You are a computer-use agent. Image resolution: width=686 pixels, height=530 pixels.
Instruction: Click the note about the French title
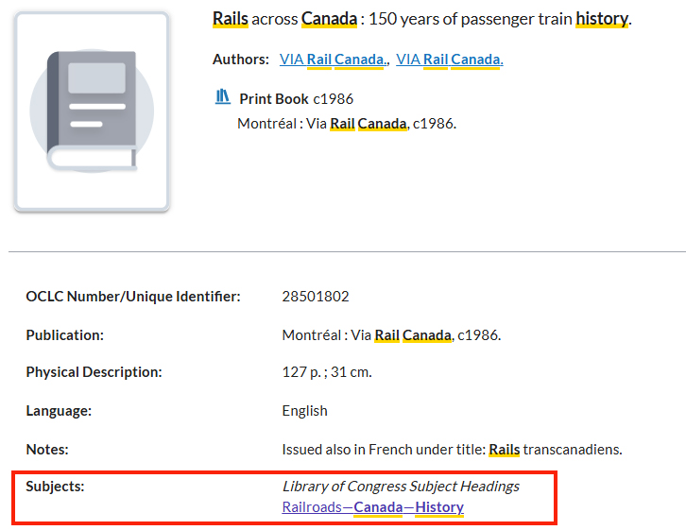coord(452,450)
